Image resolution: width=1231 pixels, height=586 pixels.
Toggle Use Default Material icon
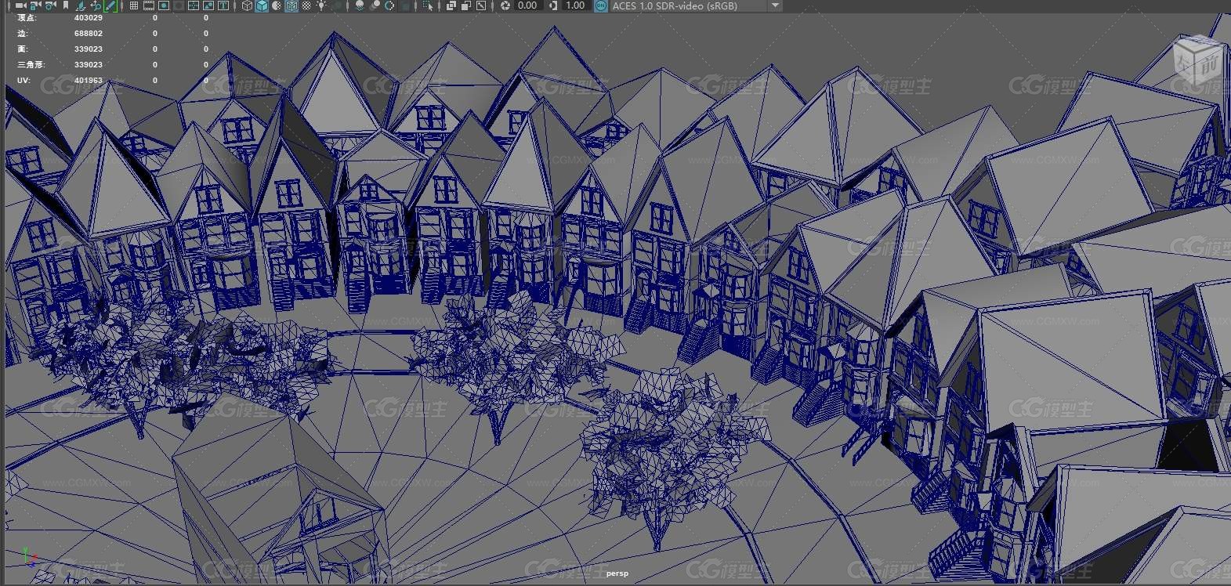pyautogui.click(x=277, y=5)
